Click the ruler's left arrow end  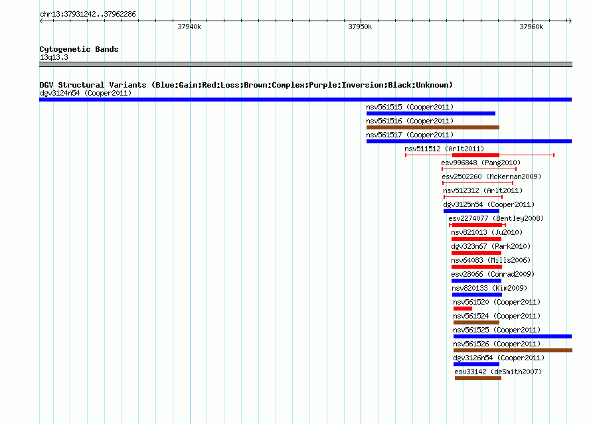pyautogui.click(x=41, y=21)
